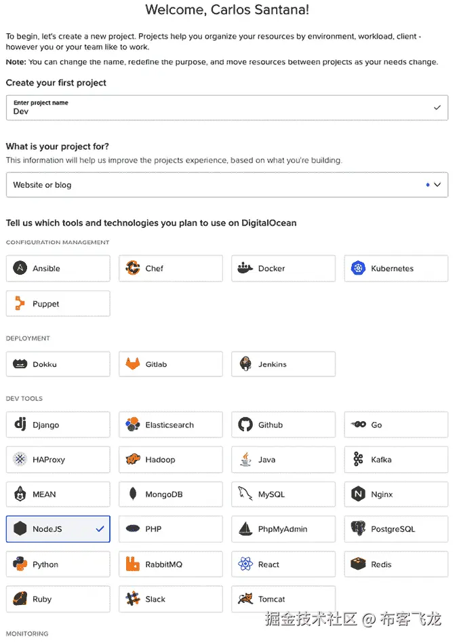Choose the Nginx tile
The height and width of the screenshot is (643, 457).
click(396, 494)
